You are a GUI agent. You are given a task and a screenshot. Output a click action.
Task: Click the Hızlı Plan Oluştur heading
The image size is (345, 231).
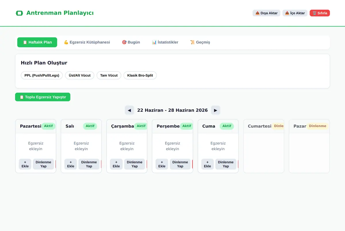44,63
